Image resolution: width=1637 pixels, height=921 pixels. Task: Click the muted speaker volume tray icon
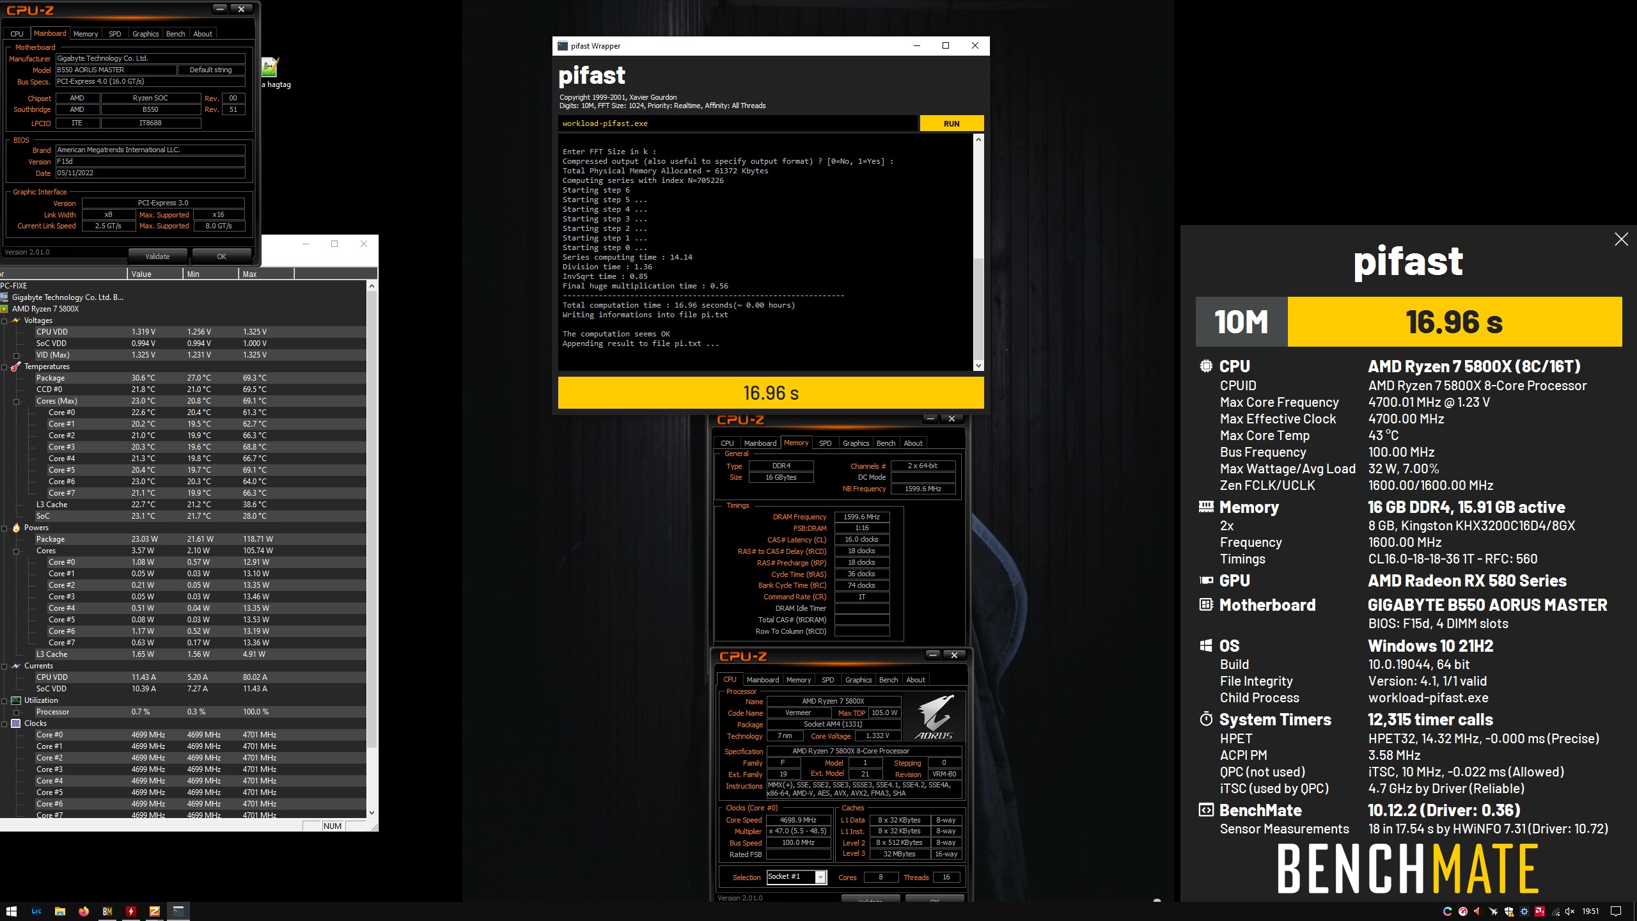coord(1570,911)
